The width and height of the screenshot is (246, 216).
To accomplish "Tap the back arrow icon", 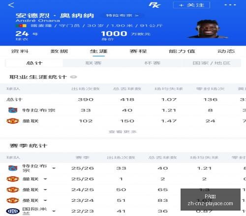I will (11, 5).
